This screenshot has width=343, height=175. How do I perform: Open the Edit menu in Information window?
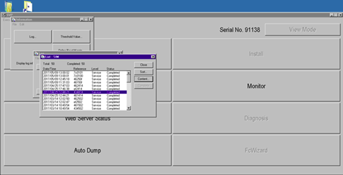click(x=22, y=25)
